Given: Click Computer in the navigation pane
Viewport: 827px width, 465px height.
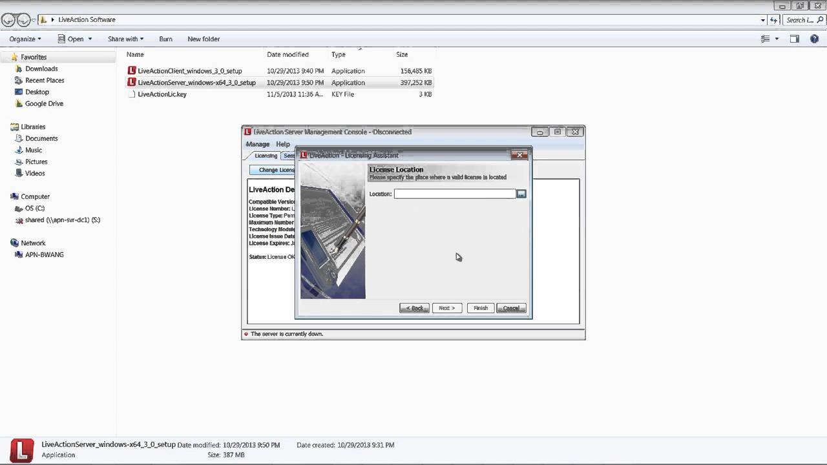Looking at the screenshot, I should click(35, 196).
